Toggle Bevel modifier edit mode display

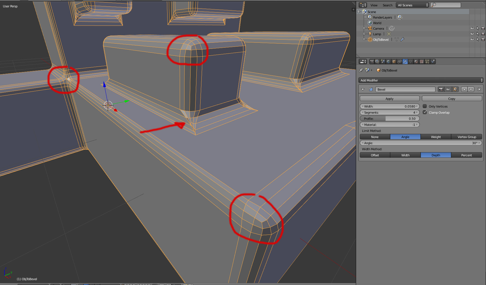coord(455,89)
